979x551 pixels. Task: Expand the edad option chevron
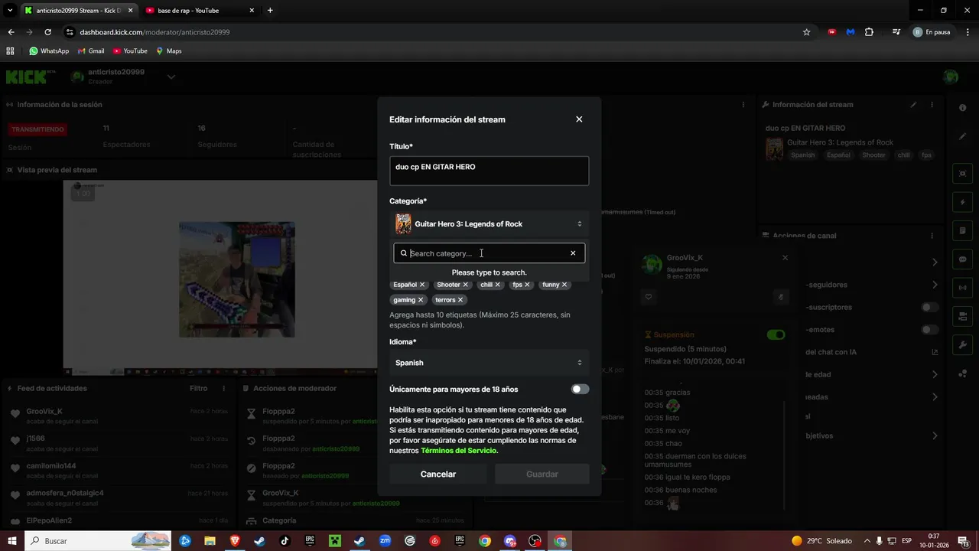[935, 374]
